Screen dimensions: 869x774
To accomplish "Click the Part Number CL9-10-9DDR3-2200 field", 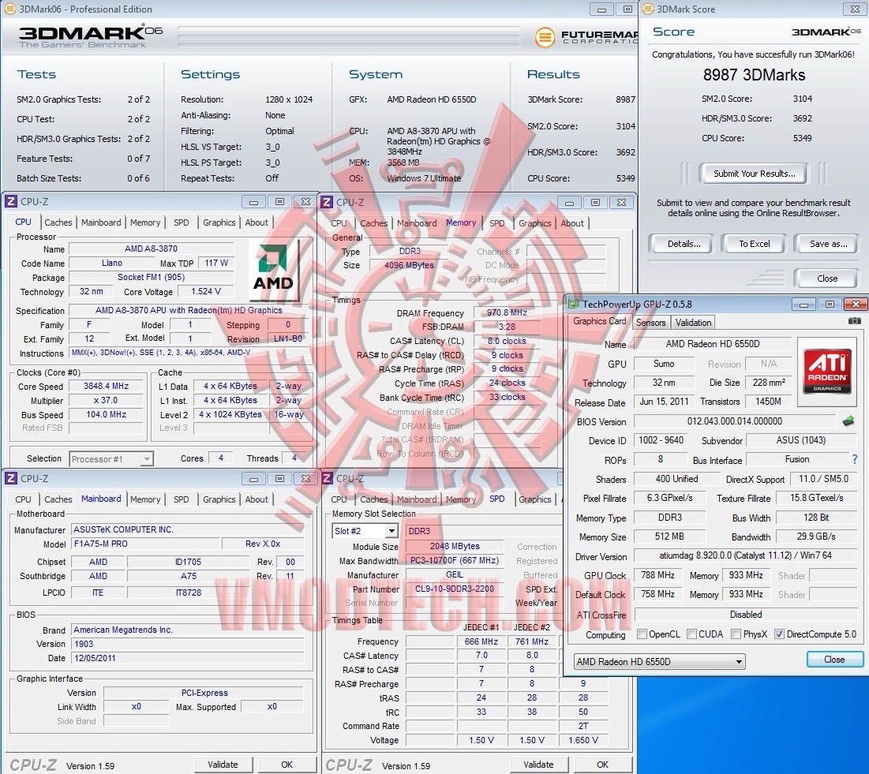I will (x=455, y=589).
